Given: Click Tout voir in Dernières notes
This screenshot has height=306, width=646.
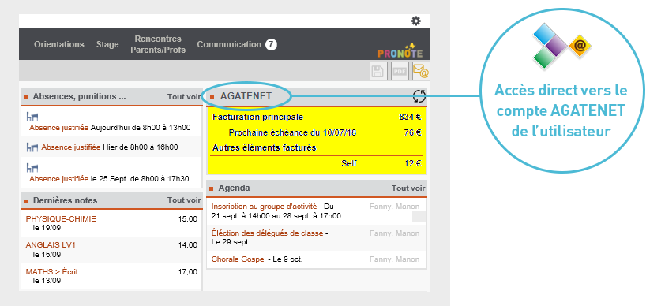Looking at the screenshot, I should (x=184, y=200).
